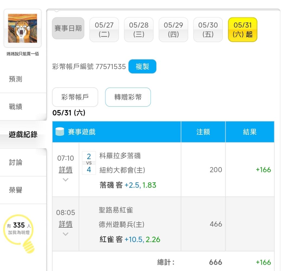Click team name 科羅拉多落磯
The image size is (289, 271).
coord(120,156)
